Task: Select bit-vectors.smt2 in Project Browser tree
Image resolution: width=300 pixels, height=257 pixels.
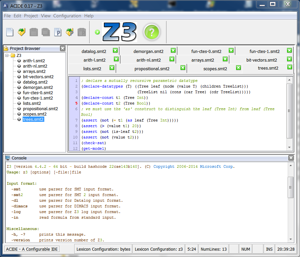Action: tap(38, 77)
